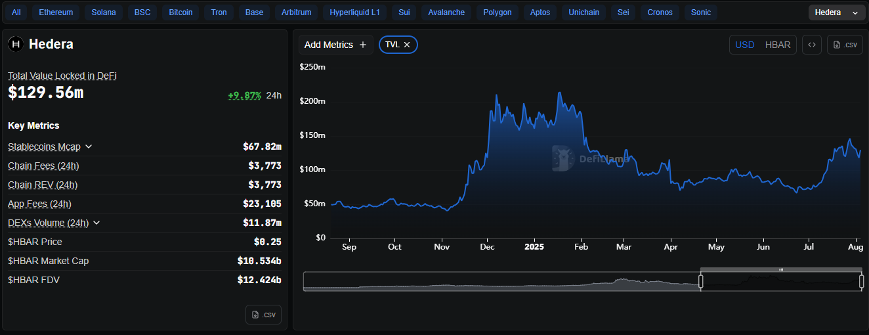Screen dimensions: 869x335
Task: Expand the DEXs Volume (24h) row
Action: [96, 223]
